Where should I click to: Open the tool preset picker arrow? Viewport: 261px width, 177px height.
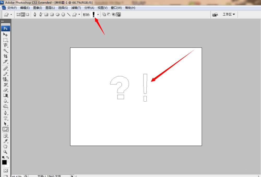[11, 15]
